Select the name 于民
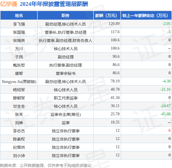 (19, 57)
